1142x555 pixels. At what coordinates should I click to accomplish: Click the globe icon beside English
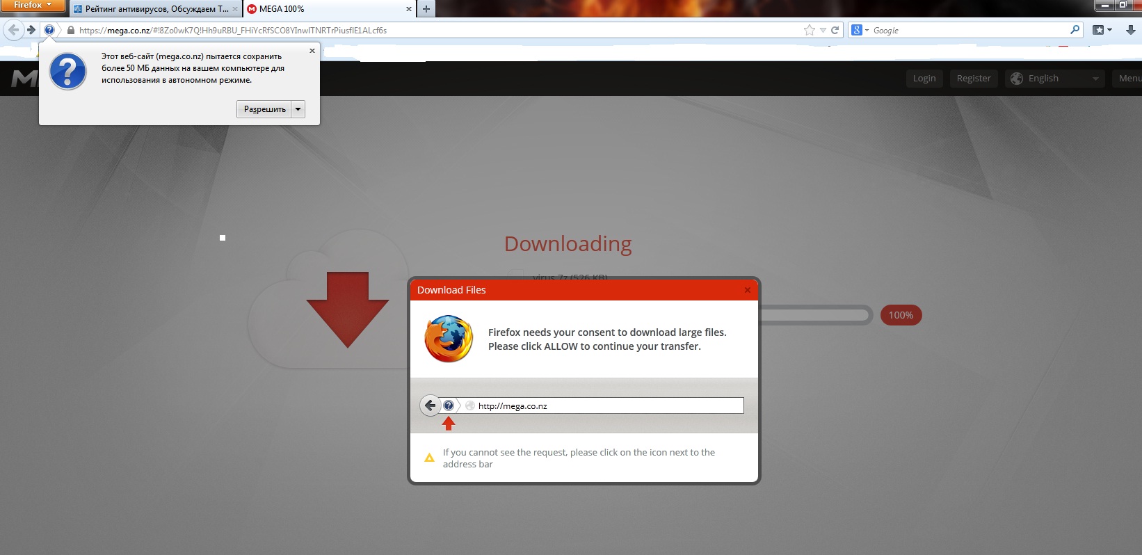(1017, 79)
